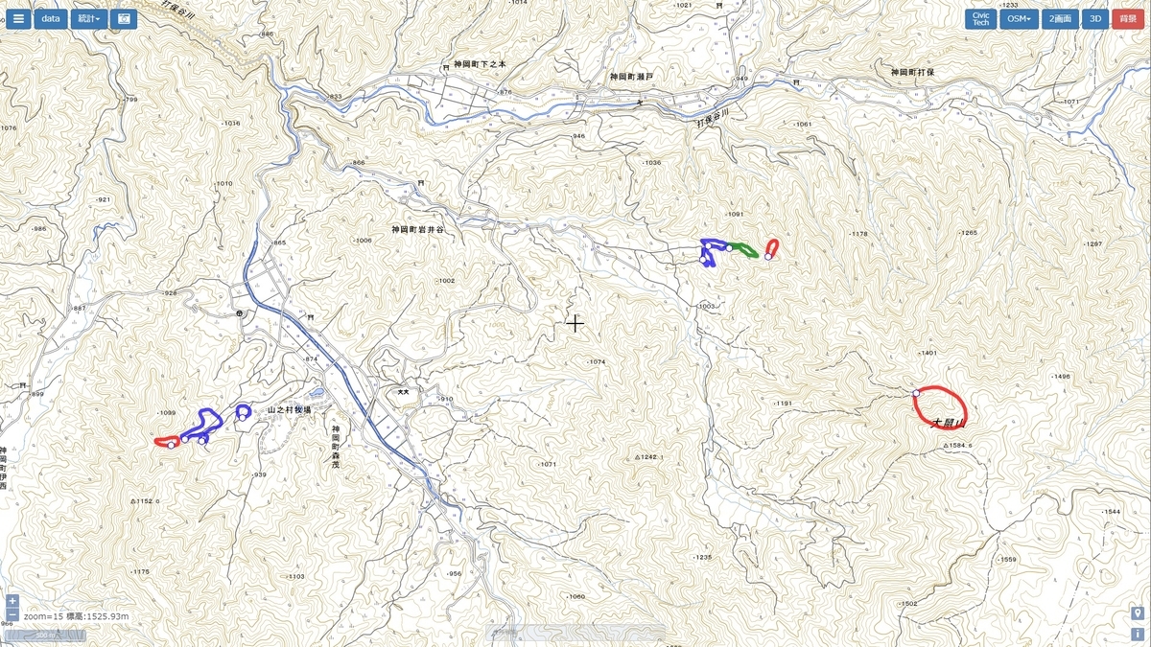Expand the OSM dropdown

(1019, 19)
